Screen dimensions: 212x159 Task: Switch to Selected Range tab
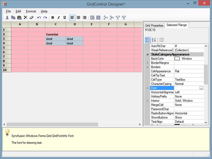point(177,25)
